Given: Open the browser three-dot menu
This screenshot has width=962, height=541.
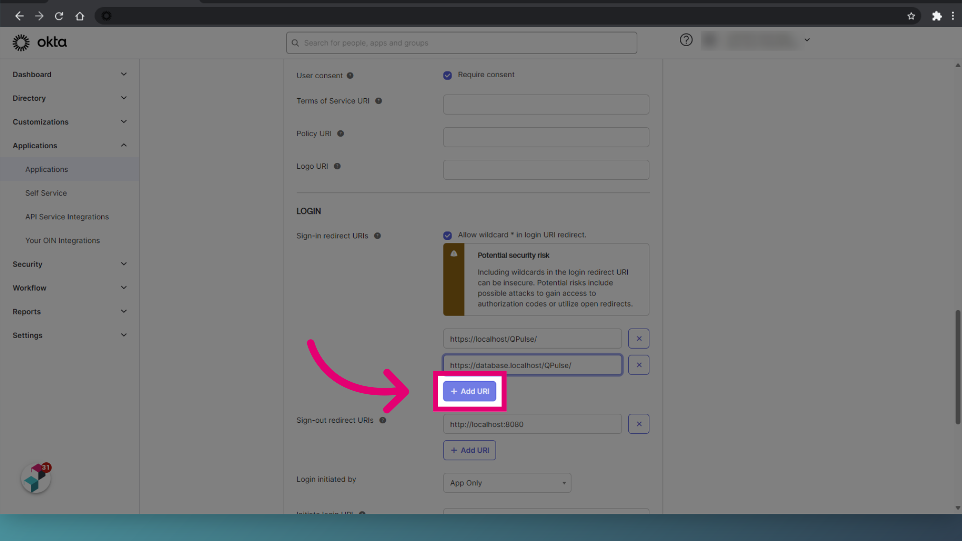Looking at the screenshot, I should [x=952, y=16].
